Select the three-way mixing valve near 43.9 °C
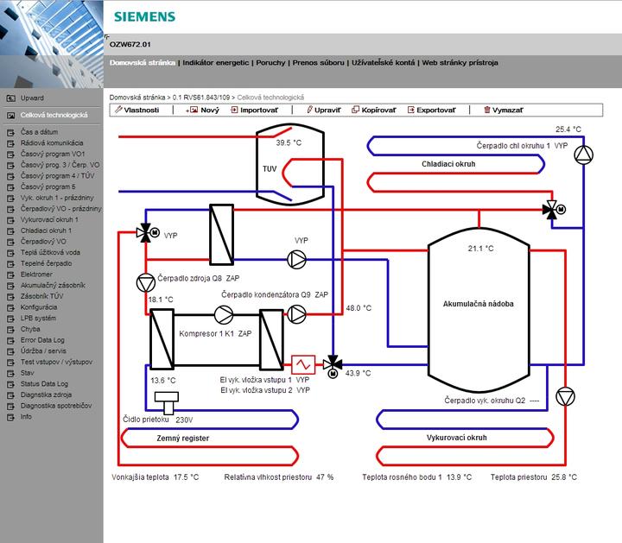 click(333, 363)
